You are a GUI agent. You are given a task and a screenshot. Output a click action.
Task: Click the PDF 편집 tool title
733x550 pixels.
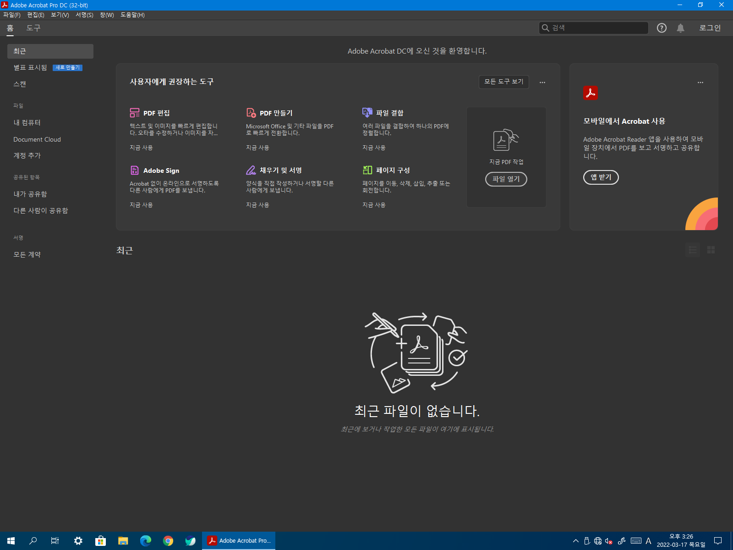pyautogui.click(x=157, y=113)
